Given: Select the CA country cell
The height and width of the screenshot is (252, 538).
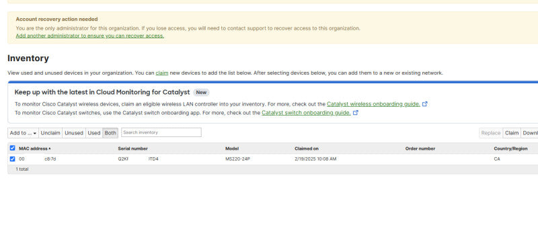Looking at the screenshot, I should click(497, 159).
